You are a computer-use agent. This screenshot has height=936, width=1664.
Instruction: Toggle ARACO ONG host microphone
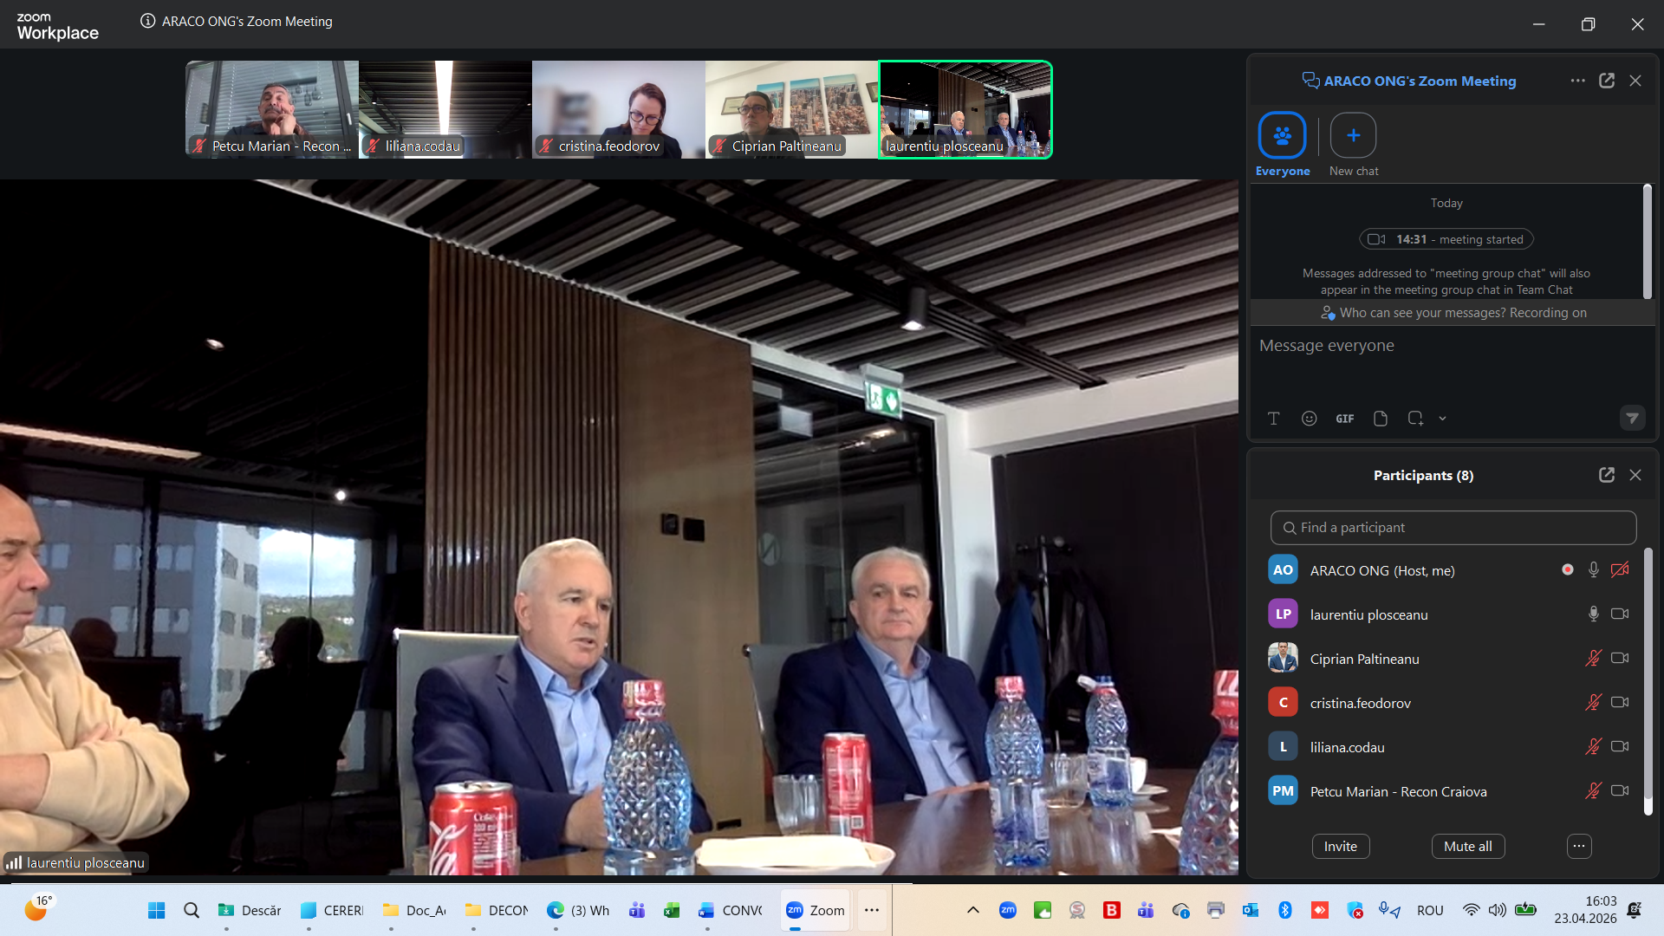1593,570
